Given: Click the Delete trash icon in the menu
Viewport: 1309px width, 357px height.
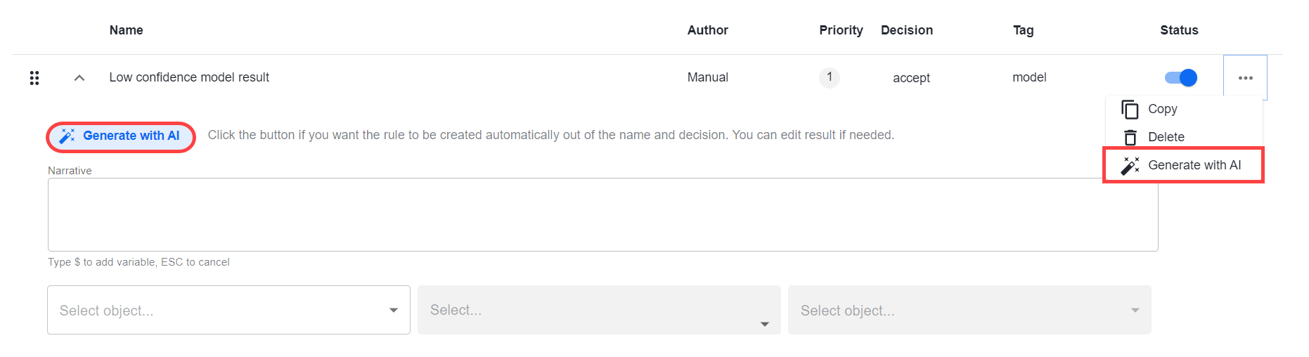Looking at the screenshot, I should coord(1130,137).
